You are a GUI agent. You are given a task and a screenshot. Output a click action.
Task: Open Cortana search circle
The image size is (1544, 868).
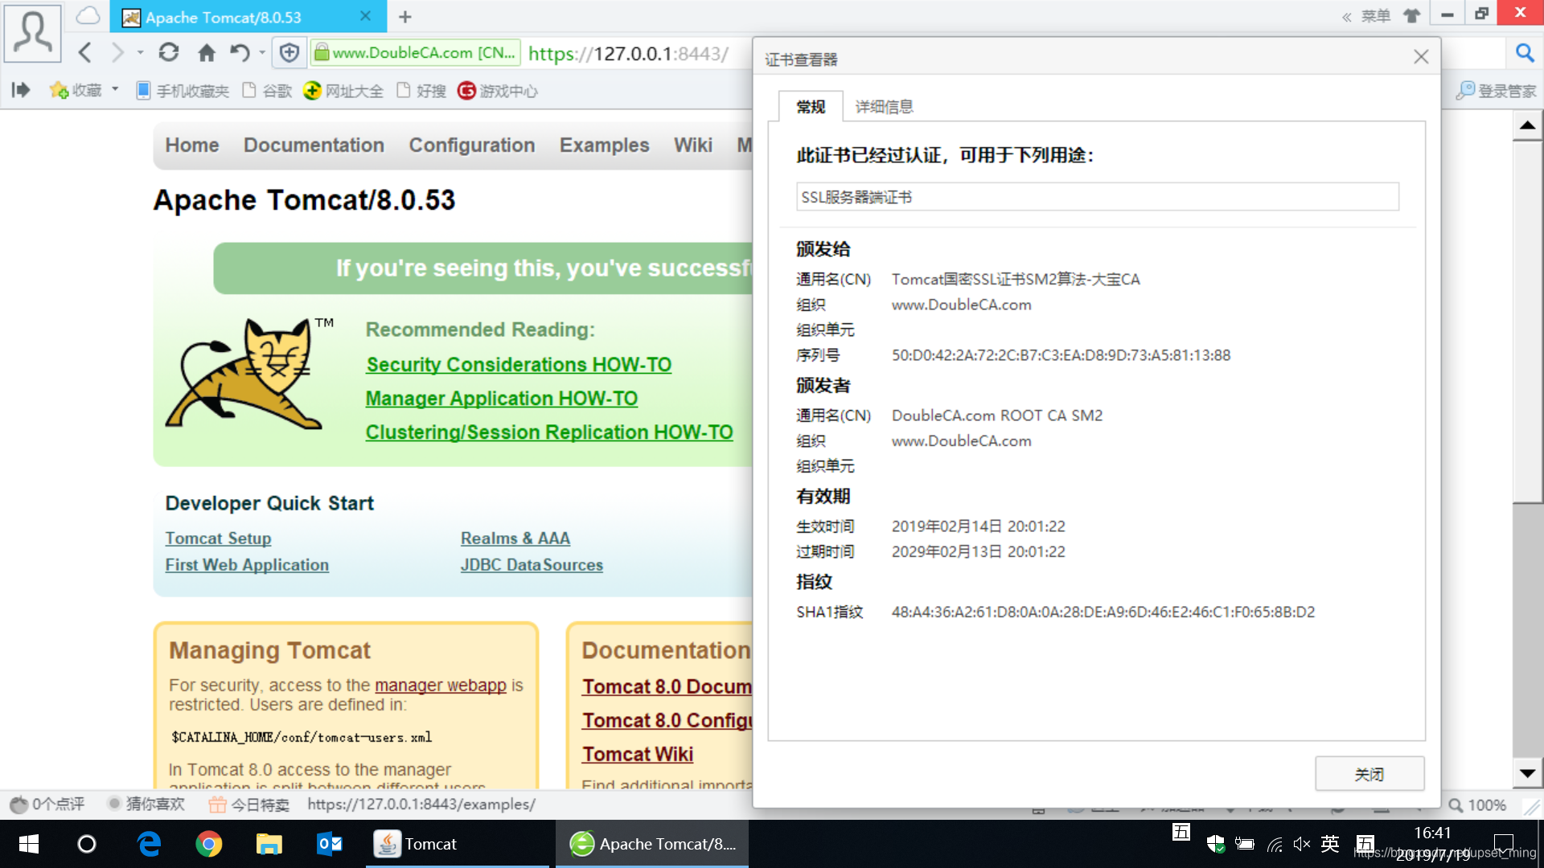87,844
